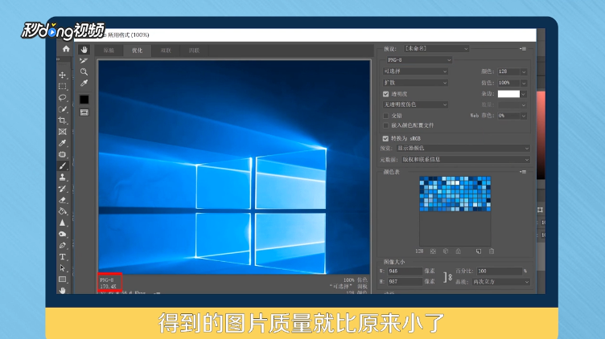Expand the collapsed Photoshop toolbar double arrow
Screen dimensions: 605x339
coord(58,59)
